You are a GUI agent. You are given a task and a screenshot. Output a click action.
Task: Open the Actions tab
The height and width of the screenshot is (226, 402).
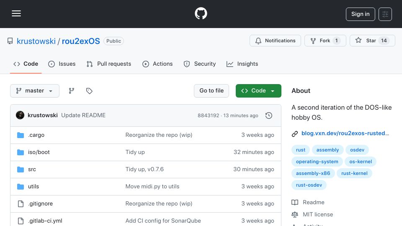(x=157, y=64)
